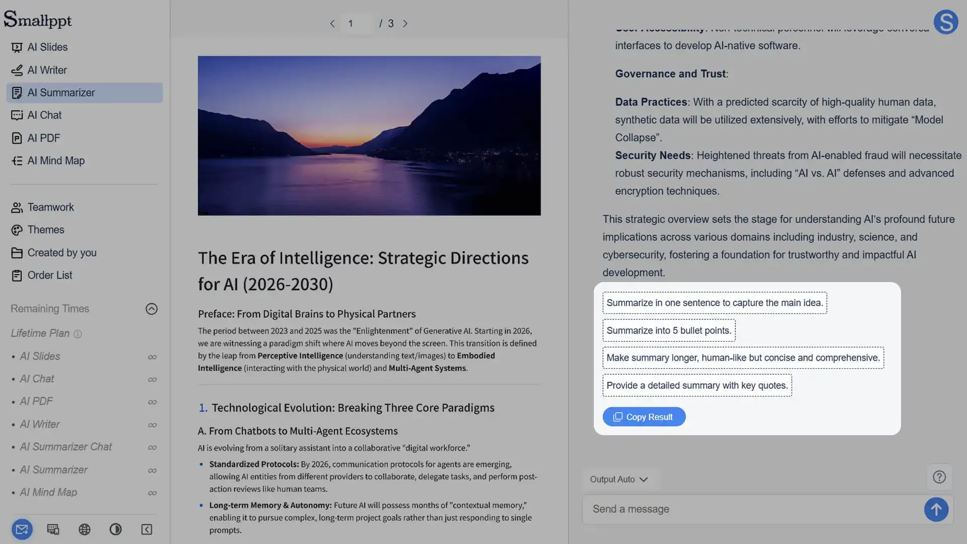Viewport: 967px width, 544px height.
Task: Open the AI Mind Map tool
Action: pyautogui.click(x=55, y=160)
